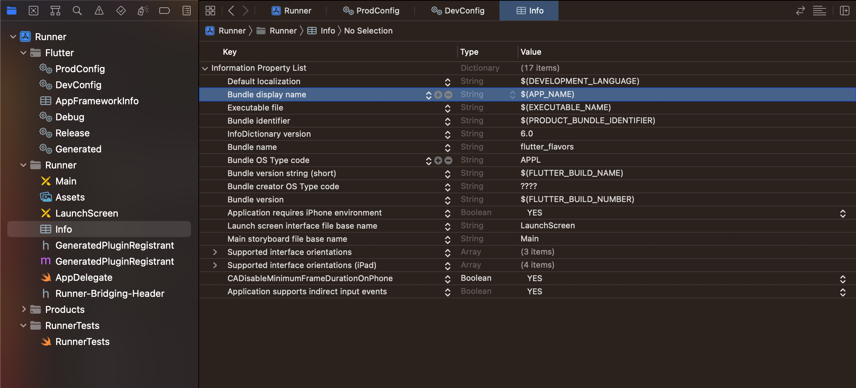The width and height of the screenshot is (856, 388).
Task: Collapse the RunnerTests folder
Action: 23,325
